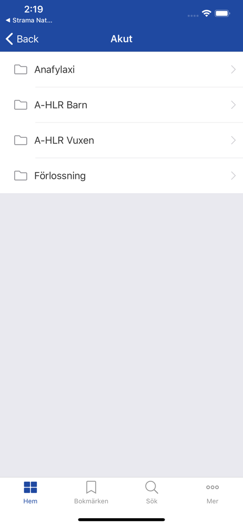
Task: Open Bokmärken bookmark icon
Action: coord(91,487)
